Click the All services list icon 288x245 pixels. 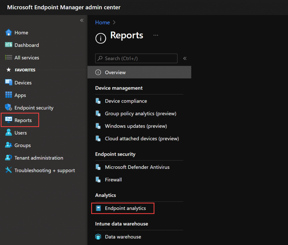[8, 57]
